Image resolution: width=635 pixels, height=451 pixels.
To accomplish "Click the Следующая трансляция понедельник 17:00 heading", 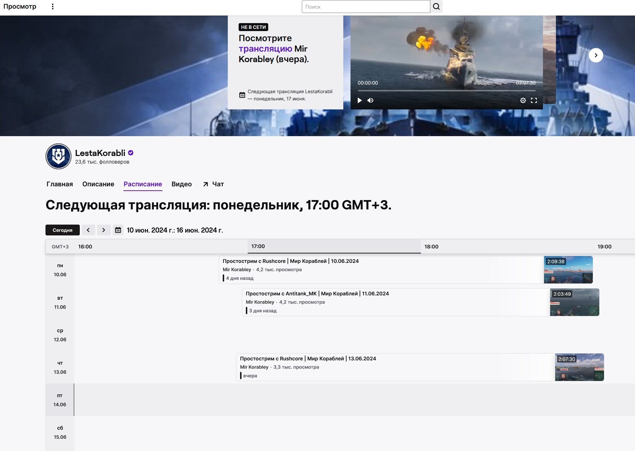I will pos(218,205).
